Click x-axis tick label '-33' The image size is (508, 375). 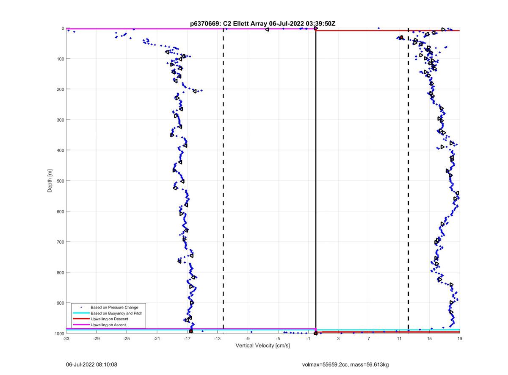[x=66, y=339]
